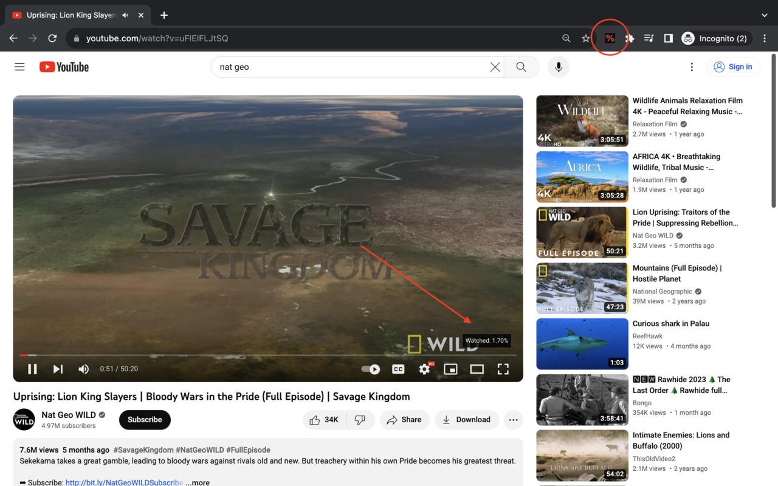Go to YouTube home via logo
The image size is (778, 486).
[x=64, y=67]
